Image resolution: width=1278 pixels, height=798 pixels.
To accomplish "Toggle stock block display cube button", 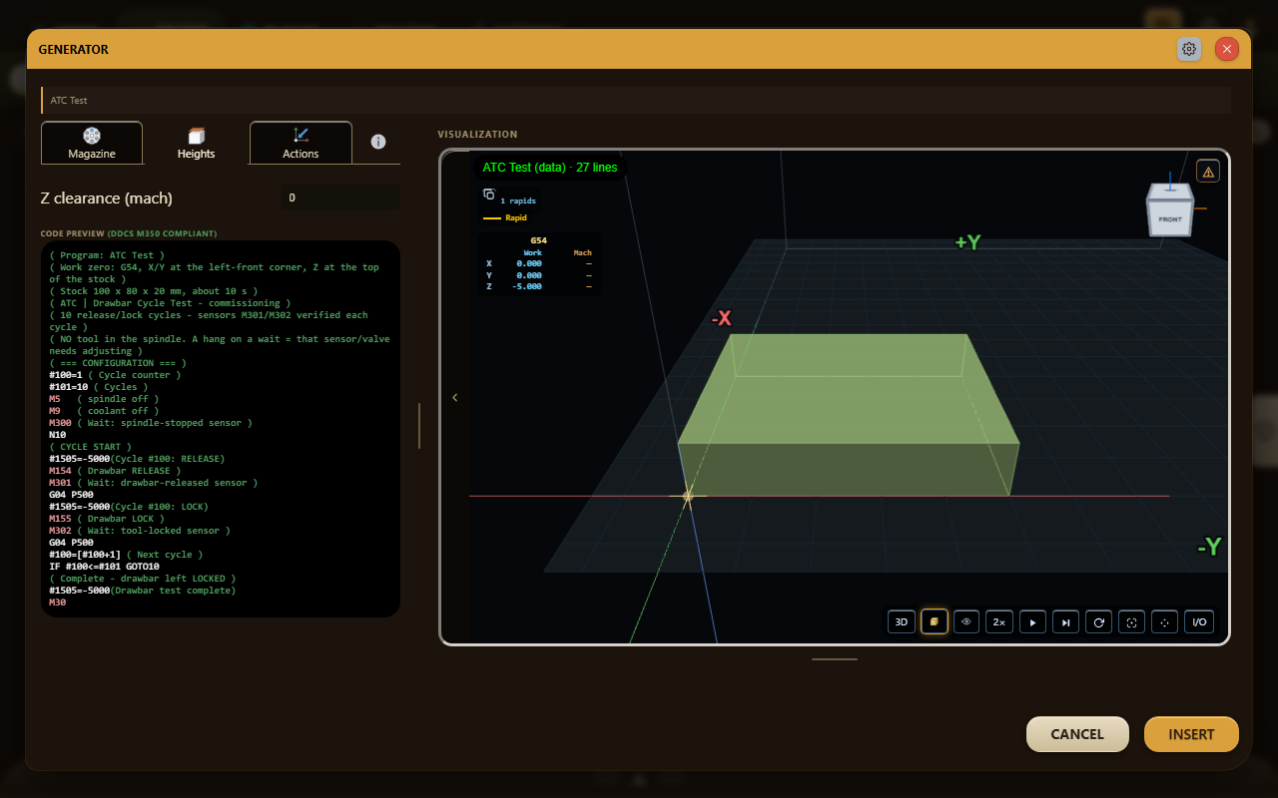I will pyautogui.click(x=935, y=621).
